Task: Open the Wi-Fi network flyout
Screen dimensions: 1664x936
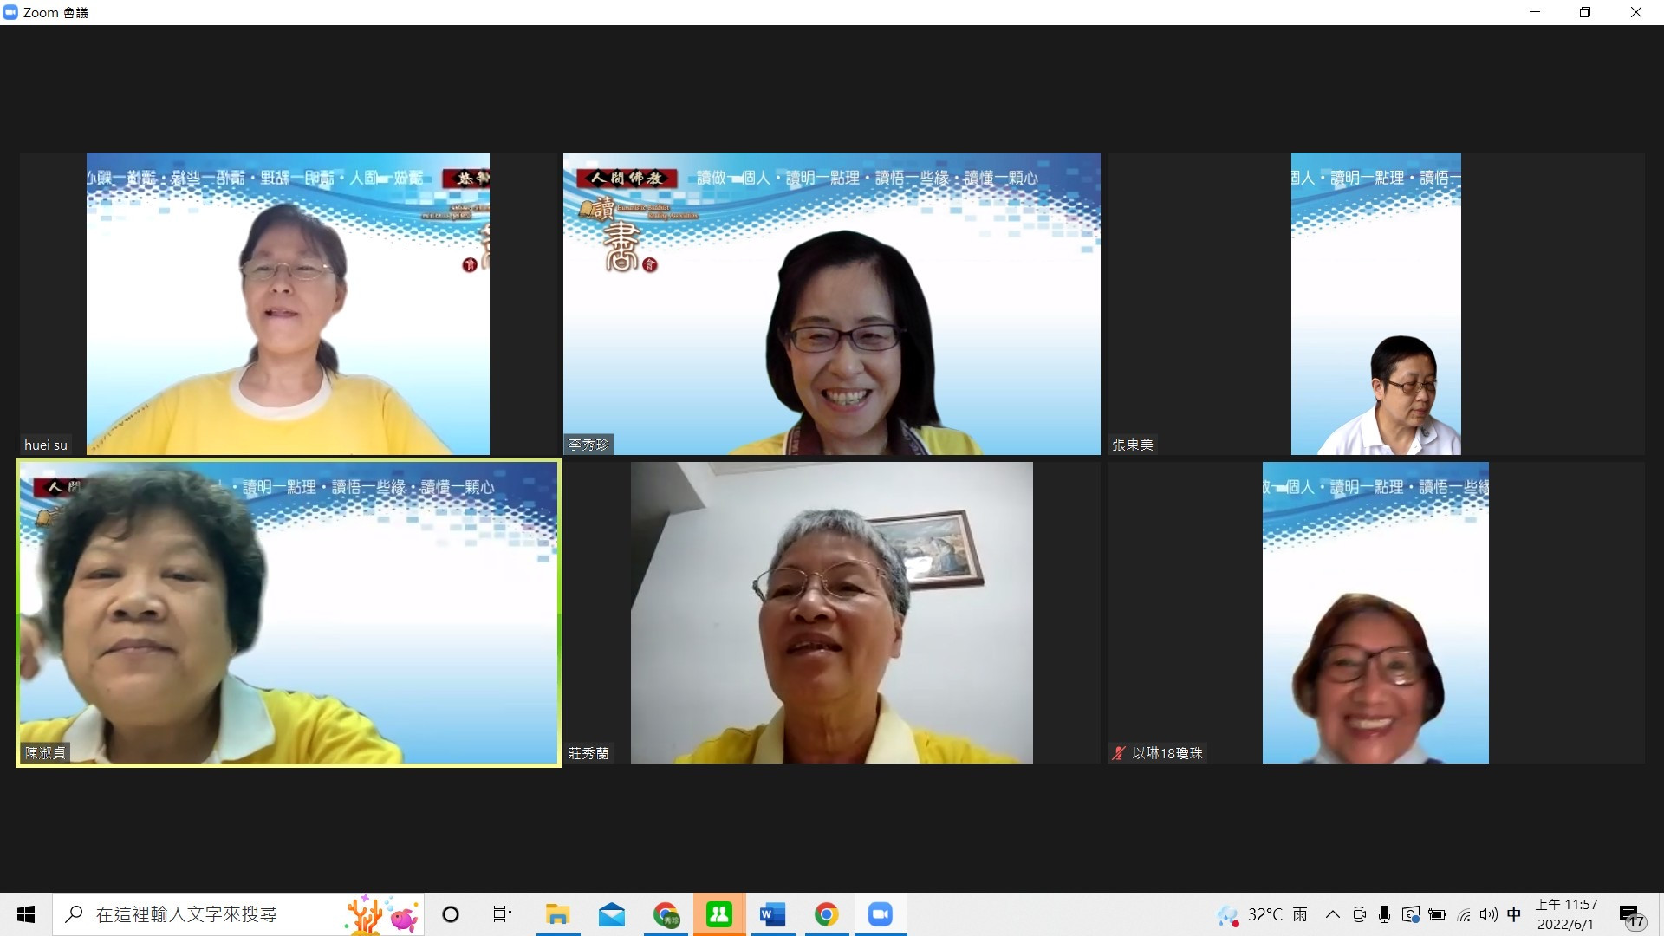Action: [1464, 914]
